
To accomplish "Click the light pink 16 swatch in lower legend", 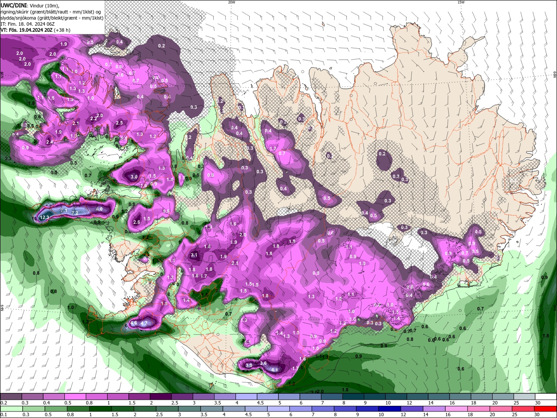I will 456,409.
